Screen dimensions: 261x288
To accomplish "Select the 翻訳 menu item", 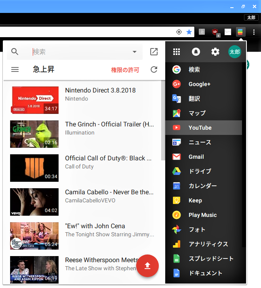I will click(x=204, y=99).
